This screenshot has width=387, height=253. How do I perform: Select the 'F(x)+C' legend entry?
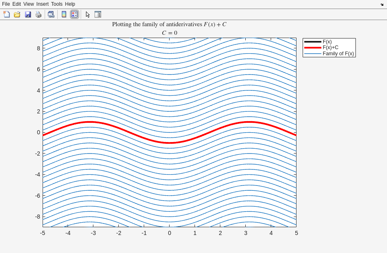(x=330, y=47)
